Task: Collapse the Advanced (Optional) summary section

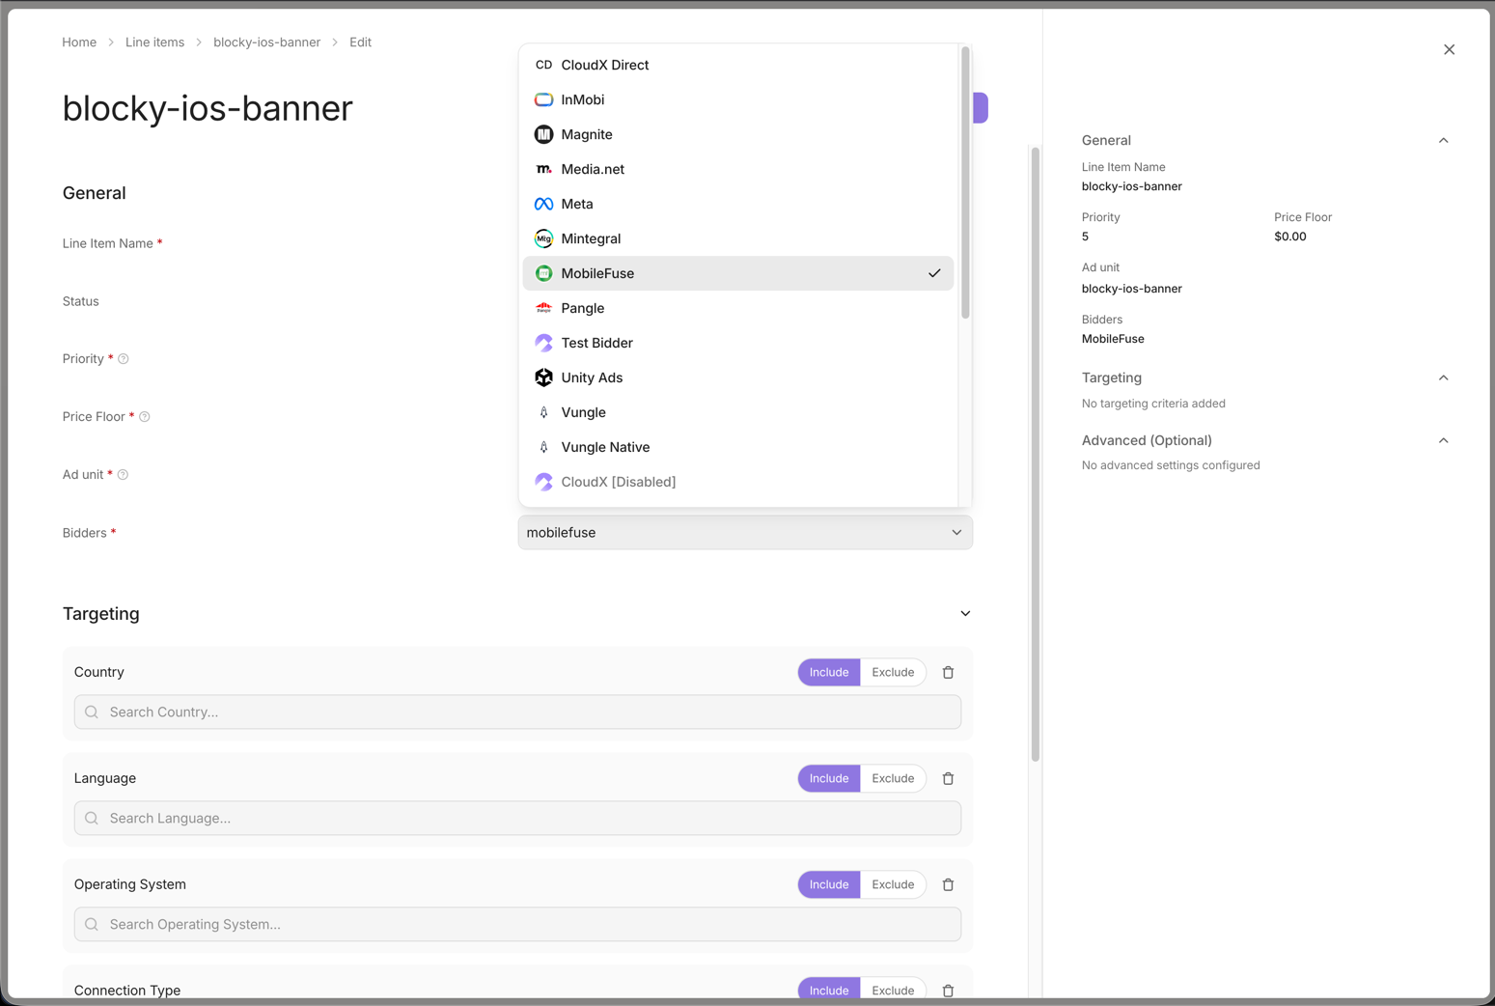Action: 1443,441
